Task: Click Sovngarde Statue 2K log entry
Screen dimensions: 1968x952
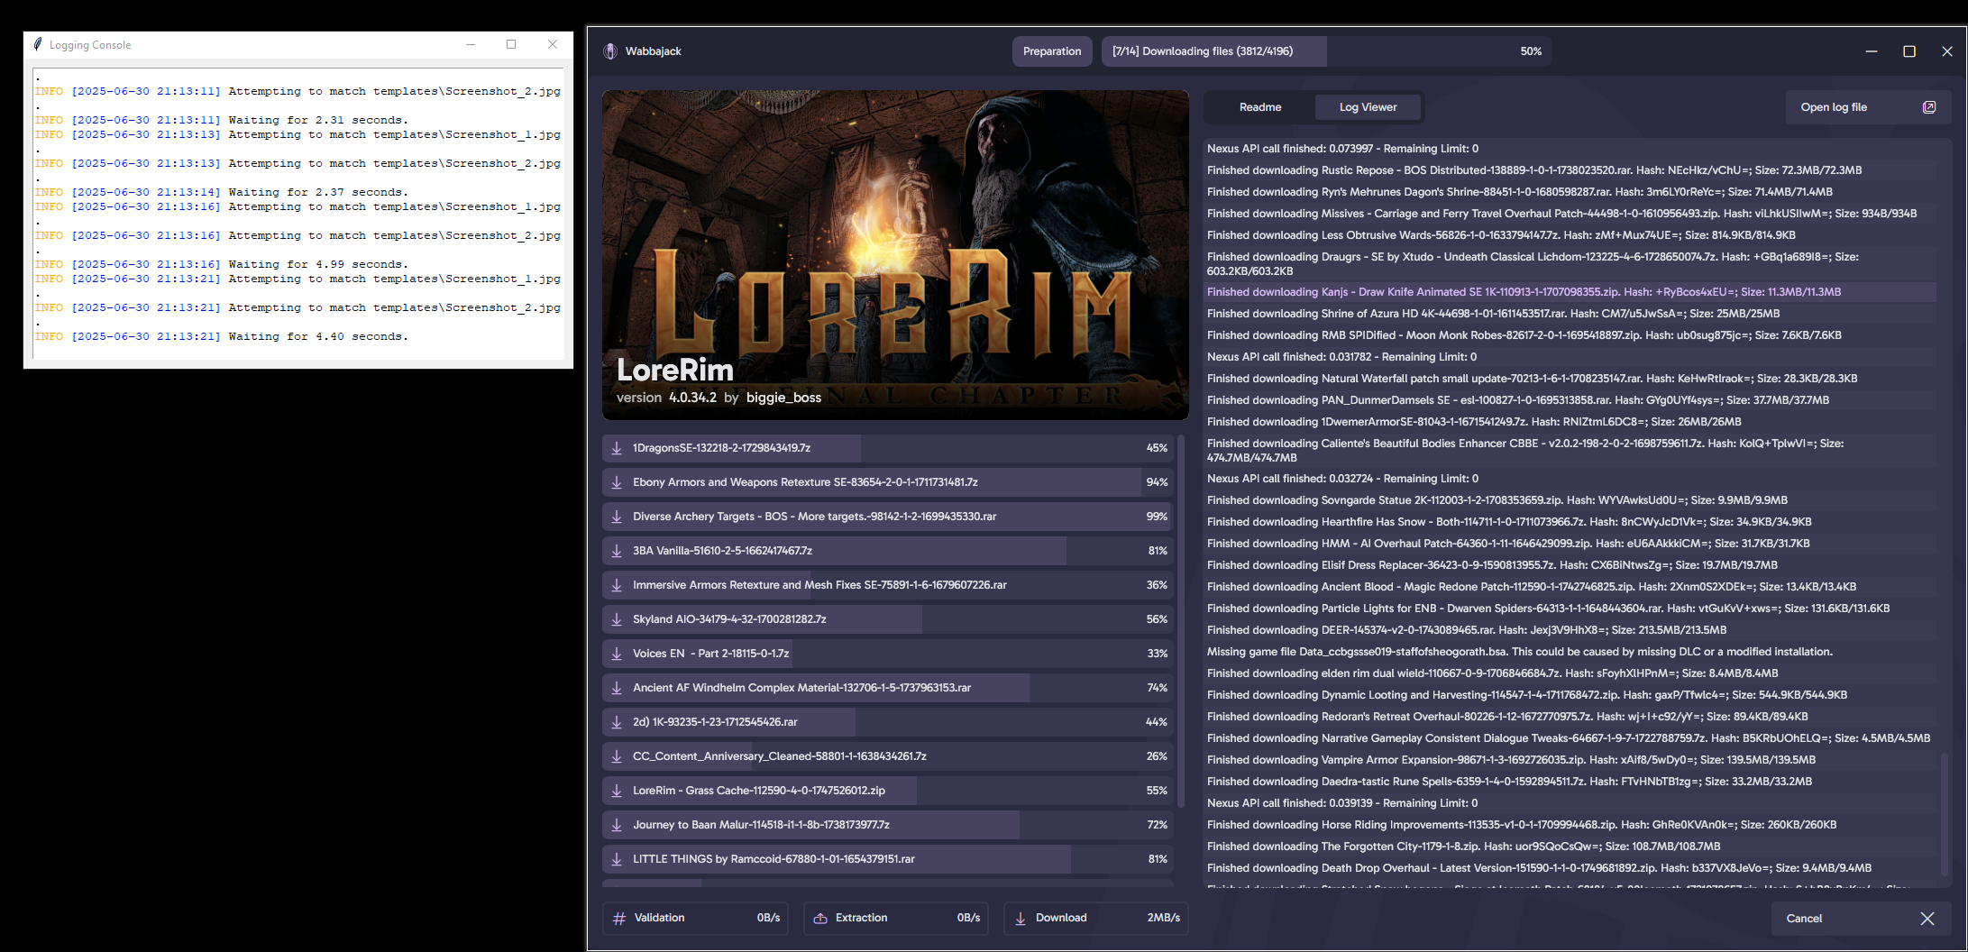Action: pyautogui.click(x=1497, y=500)
